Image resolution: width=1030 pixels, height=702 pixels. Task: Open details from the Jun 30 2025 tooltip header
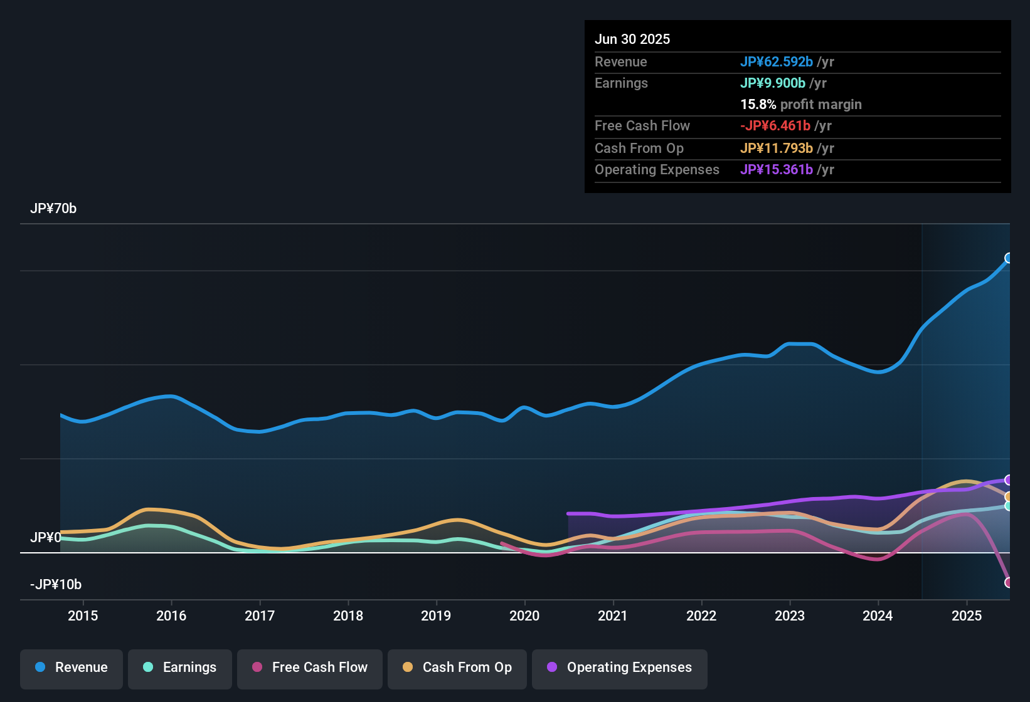coord(632,39)
